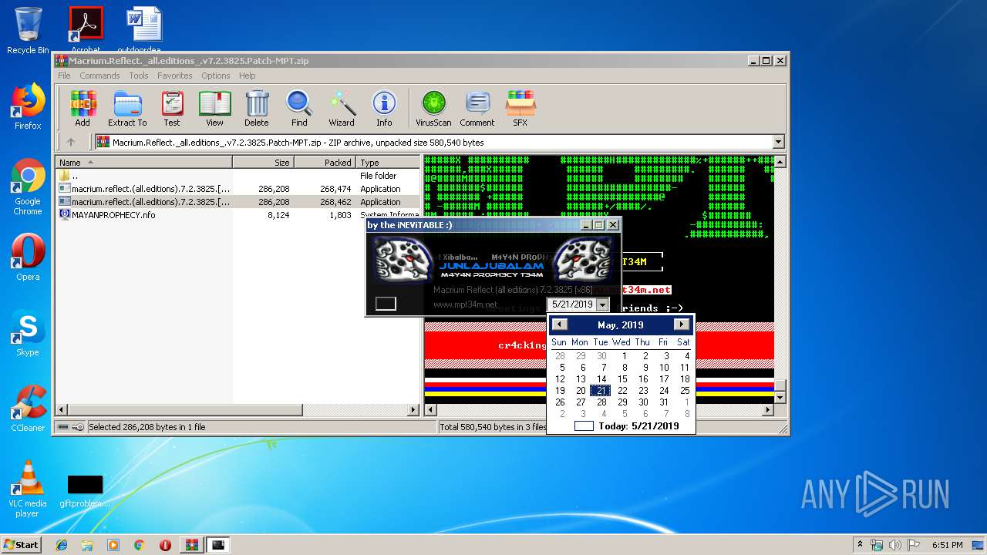Image resolution: width=987 pixels, height=555 pixels.
Task: Select May 1 in the calendar
Action: coord(625,356)
